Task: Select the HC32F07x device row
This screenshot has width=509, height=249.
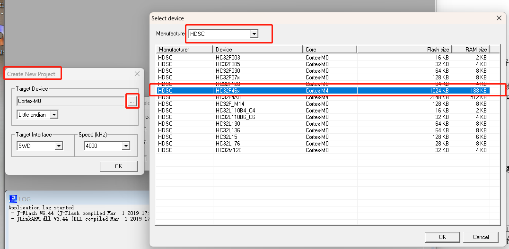Action: click(323, 77)
